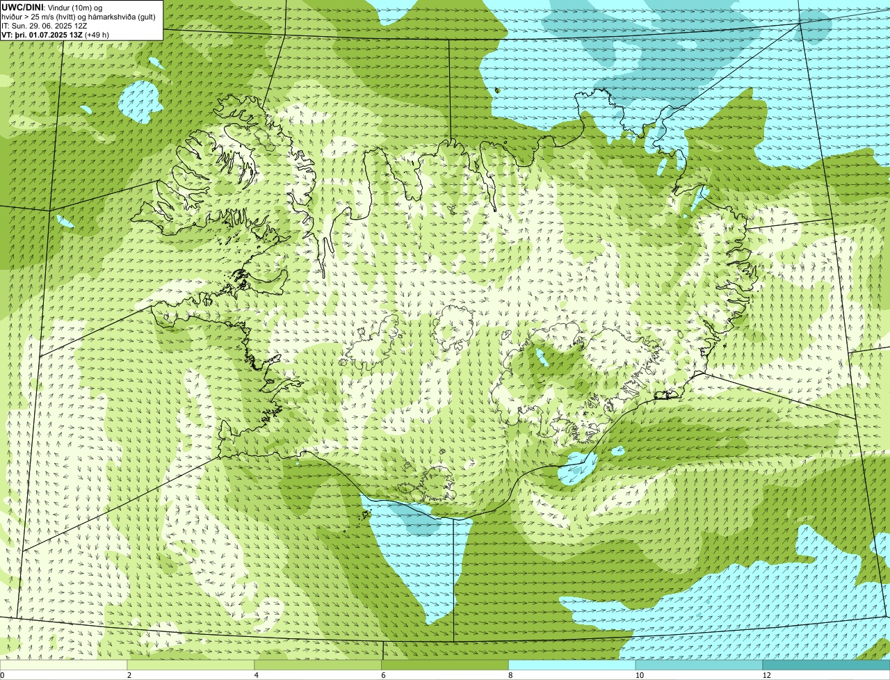
Task: Select scale label "6" below the map
Action: (383, 675)
